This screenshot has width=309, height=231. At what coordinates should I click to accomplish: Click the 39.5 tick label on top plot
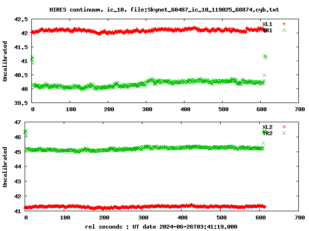coord(21,103)
